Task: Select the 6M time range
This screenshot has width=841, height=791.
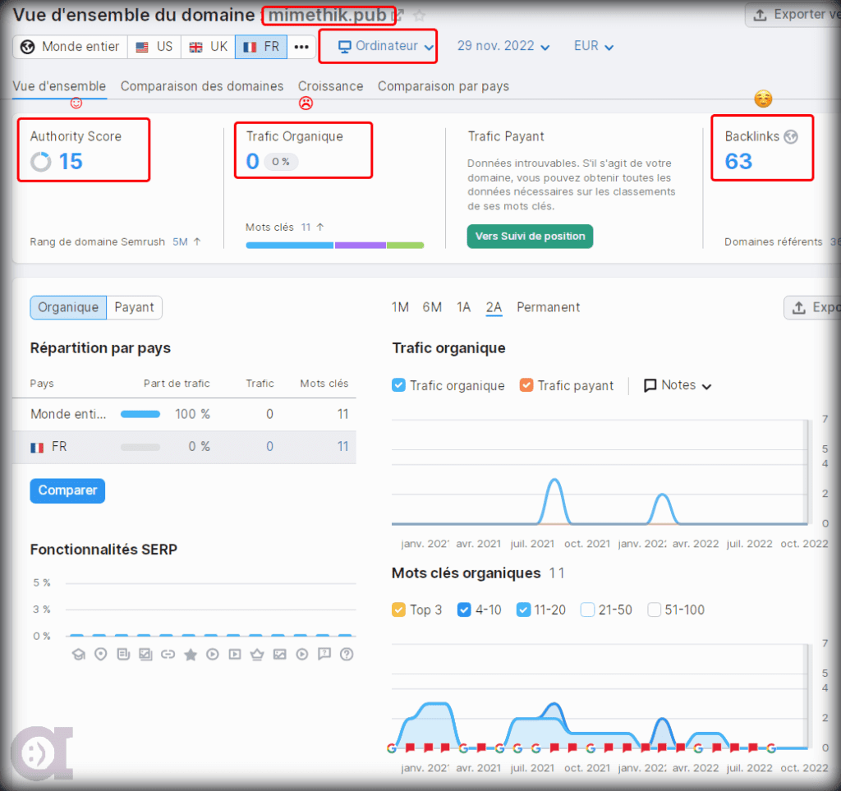Action: (x=432, y=307)
